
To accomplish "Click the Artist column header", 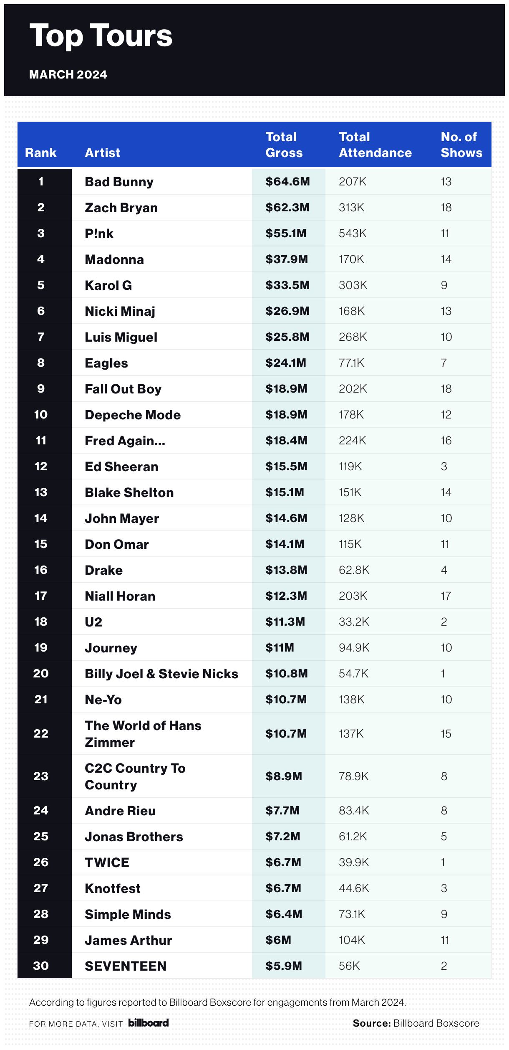I will tap(102, 153).
